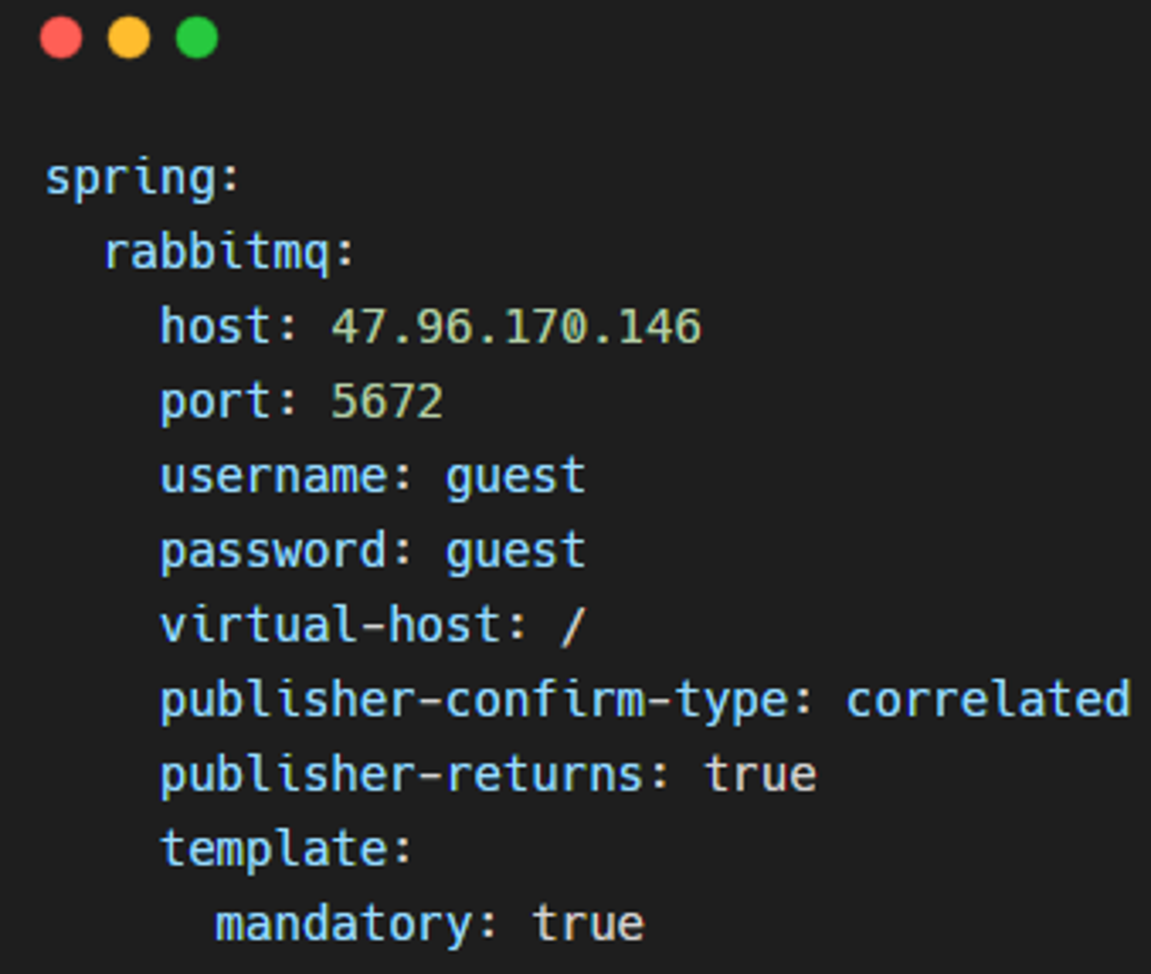Click the guest value after username

(516, 478)
